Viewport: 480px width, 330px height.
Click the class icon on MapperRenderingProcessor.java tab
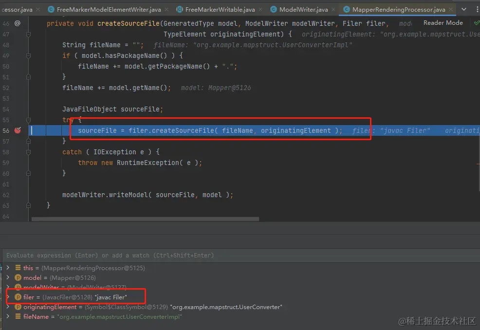coord(346,9)
